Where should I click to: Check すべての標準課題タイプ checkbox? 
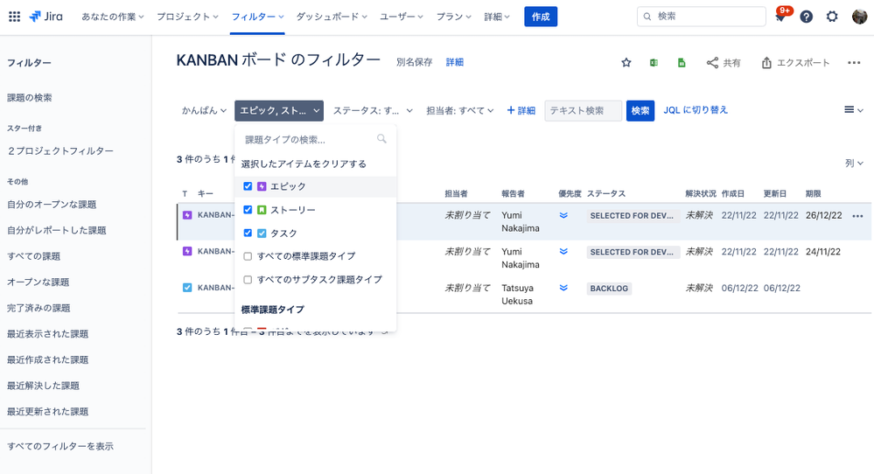coord(248,256)
